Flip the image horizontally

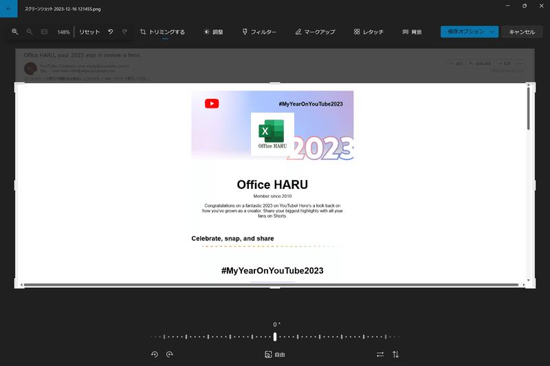click(x=380, y=354)
